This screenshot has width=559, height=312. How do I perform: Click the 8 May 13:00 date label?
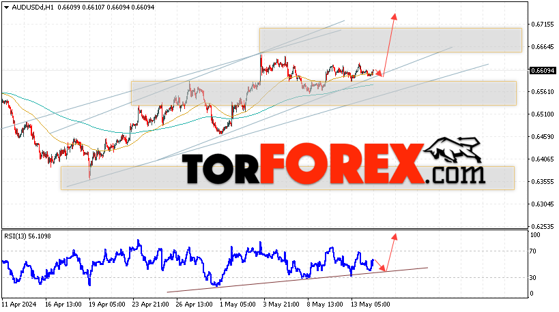coord(325,305)
